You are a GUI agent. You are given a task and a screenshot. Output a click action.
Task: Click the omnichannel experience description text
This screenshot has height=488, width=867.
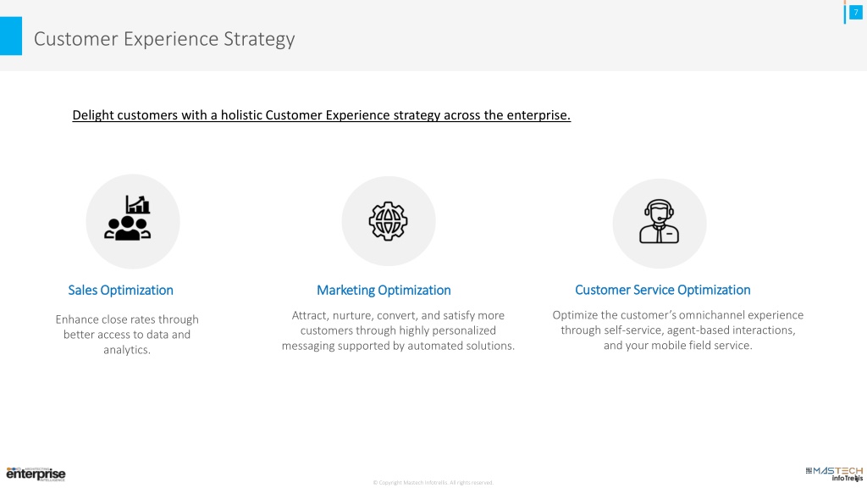[678, 330]
